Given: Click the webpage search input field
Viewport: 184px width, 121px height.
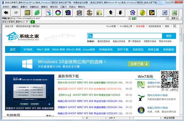Looking at the screenshot, I should pos(127,36).
